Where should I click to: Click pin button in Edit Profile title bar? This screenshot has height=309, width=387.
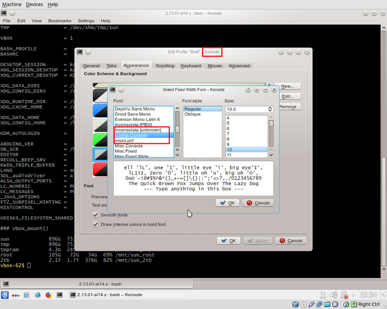click(x=88, y=52)
